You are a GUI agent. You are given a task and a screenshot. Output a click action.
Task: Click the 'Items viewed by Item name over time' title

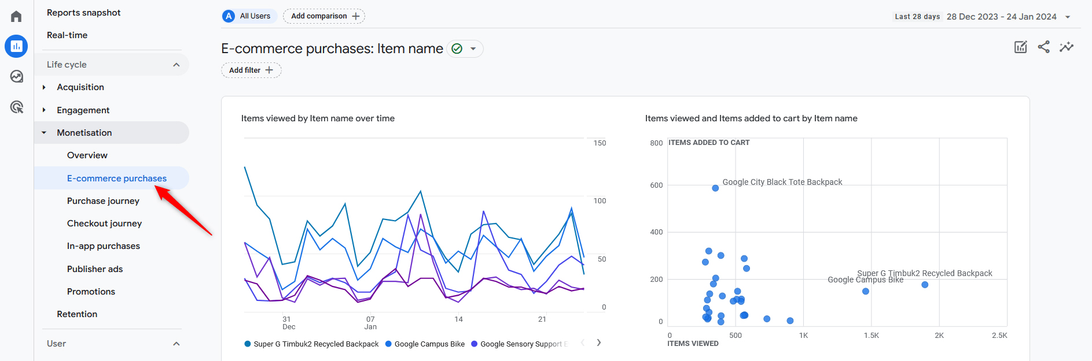click(318, 118)
